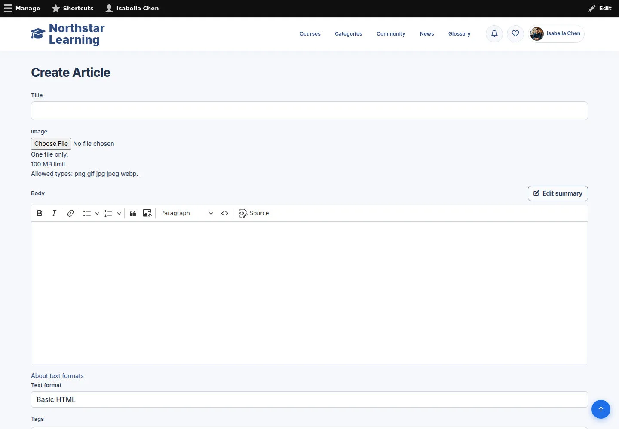Navigate to the News section
The height and width of the screenshot is (429, 619).
pyautogui.click(x=427, y=34)
